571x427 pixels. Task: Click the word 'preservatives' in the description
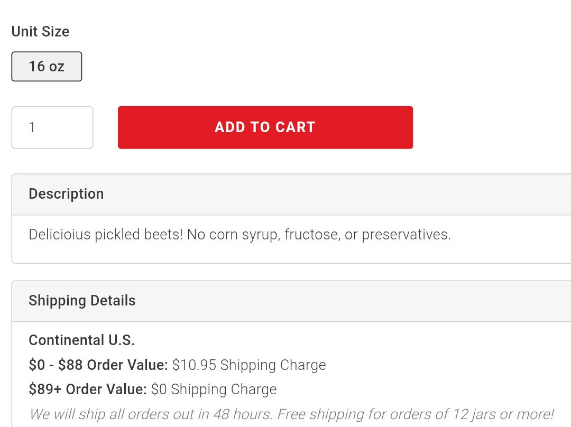405,235
